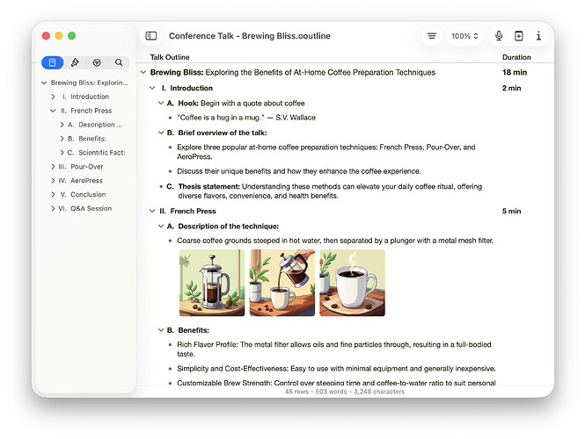Image resolution: width=585 pixels, height=439 pixels.
Task: Toggle the sidebar visibility button
Action: click(151, 36)
